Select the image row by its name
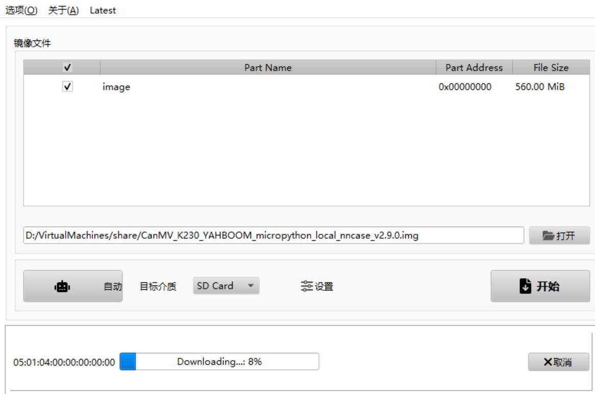The image size is (595, 394). pos(116,87)
